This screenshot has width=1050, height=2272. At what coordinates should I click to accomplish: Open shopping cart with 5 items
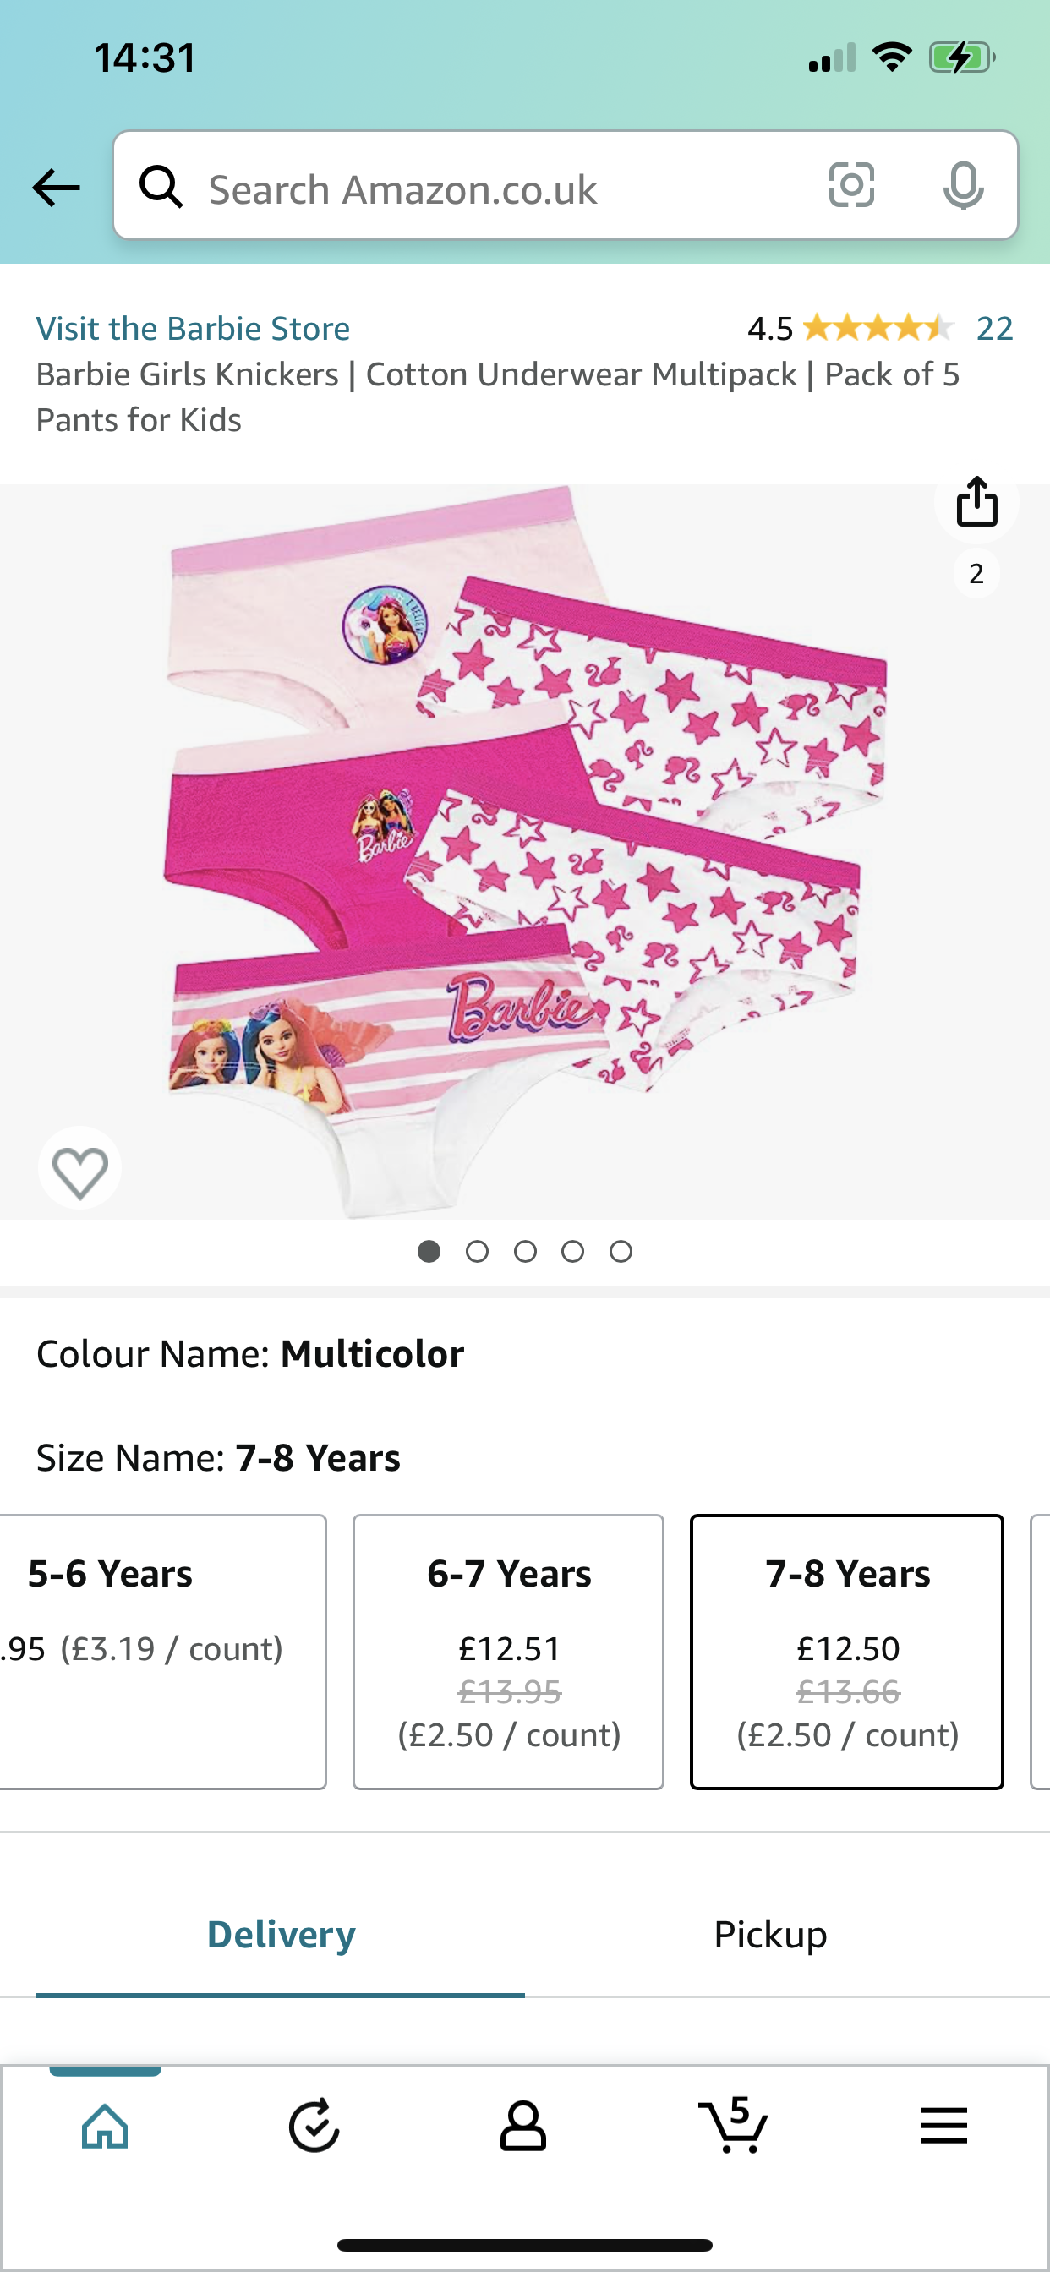[x=733, y=2124]
